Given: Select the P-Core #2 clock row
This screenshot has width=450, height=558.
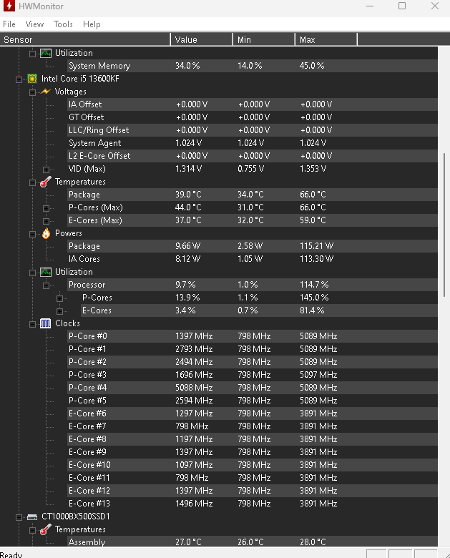Looking at the screenshot, I should click(x=253, y=362).
